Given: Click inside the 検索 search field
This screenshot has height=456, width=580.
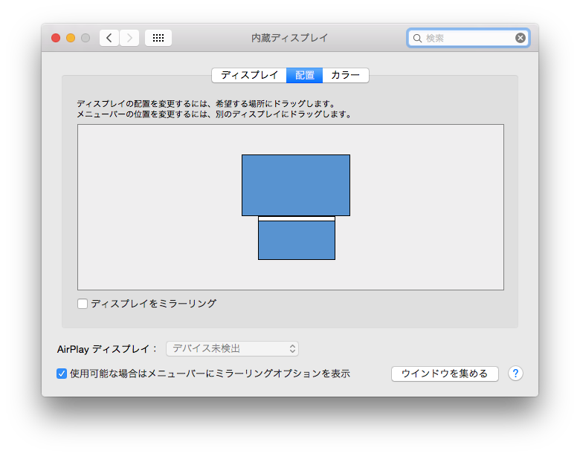Looking at the screenshot, I should click(468, 38).
